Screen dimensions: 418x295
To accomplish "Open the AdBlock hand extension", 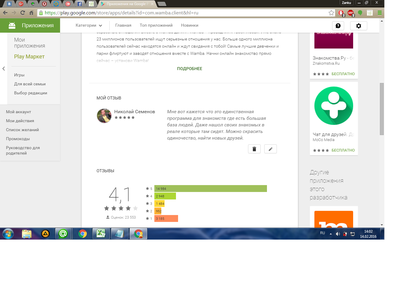I will (x=341, y=13).
